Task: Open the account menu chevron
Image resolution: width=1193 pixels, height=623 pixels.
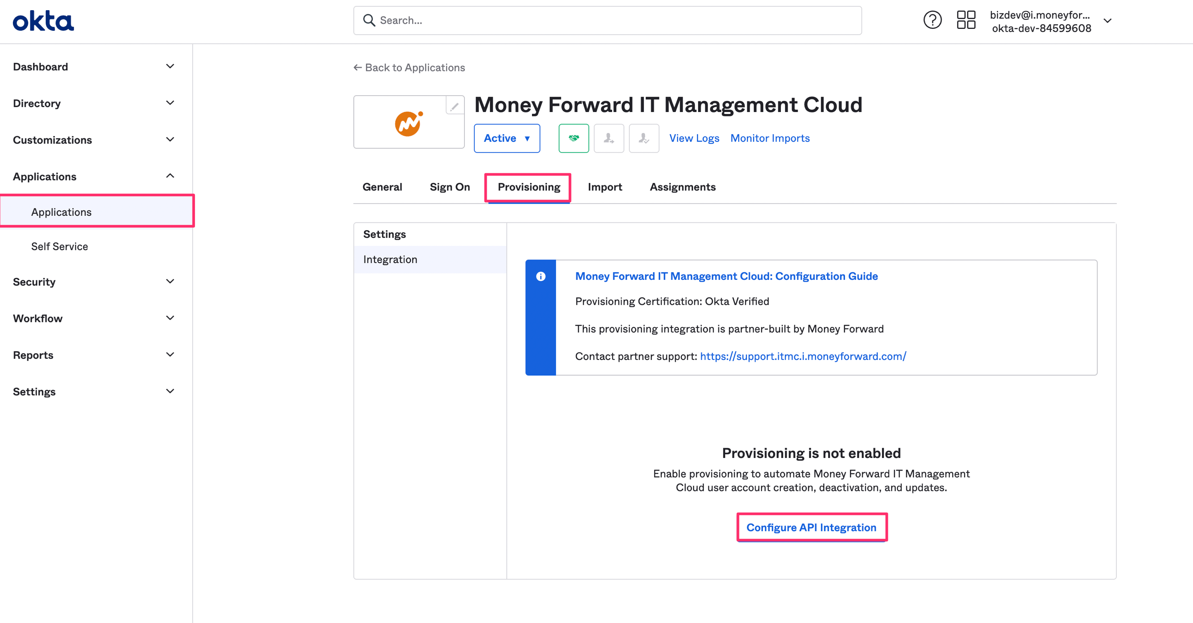Action: pyautogui.click(x=1107, y=21)
